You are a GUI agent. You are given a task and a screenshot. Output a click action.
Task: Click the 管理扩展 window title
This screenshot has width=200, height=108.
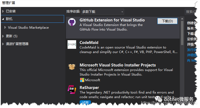coord(9,3)
